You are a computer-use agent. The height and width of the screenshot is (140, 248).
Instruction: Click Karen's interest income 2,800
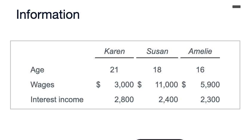[x=124, y=99]
